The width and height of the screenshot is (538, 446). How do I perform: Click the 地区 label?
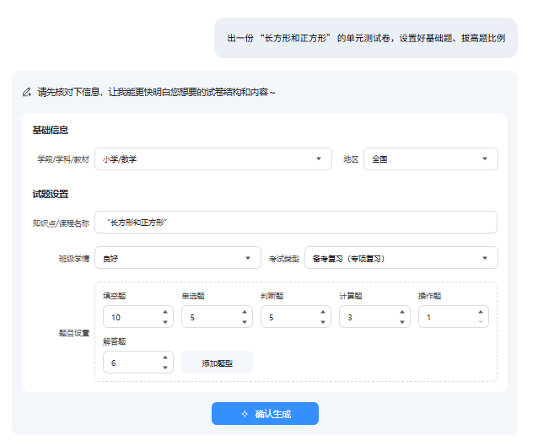point(351,159)
